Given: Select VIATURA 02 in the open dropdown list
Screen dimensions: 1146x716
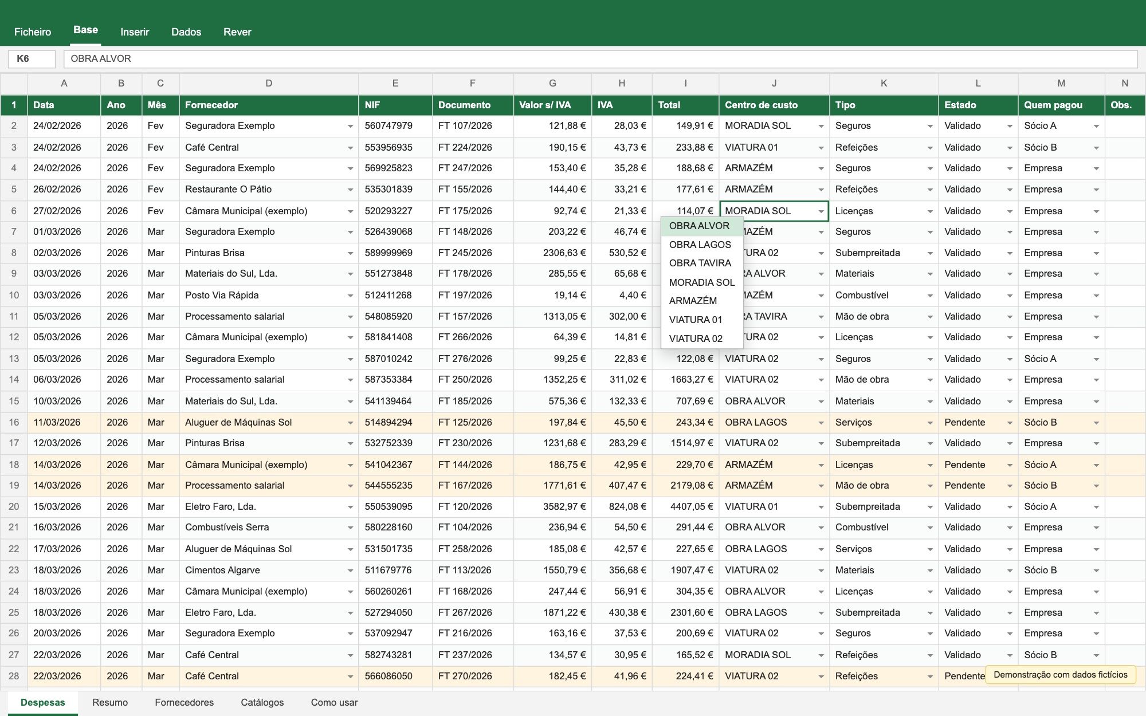Looking at the screenshot, I should [702, 339].
